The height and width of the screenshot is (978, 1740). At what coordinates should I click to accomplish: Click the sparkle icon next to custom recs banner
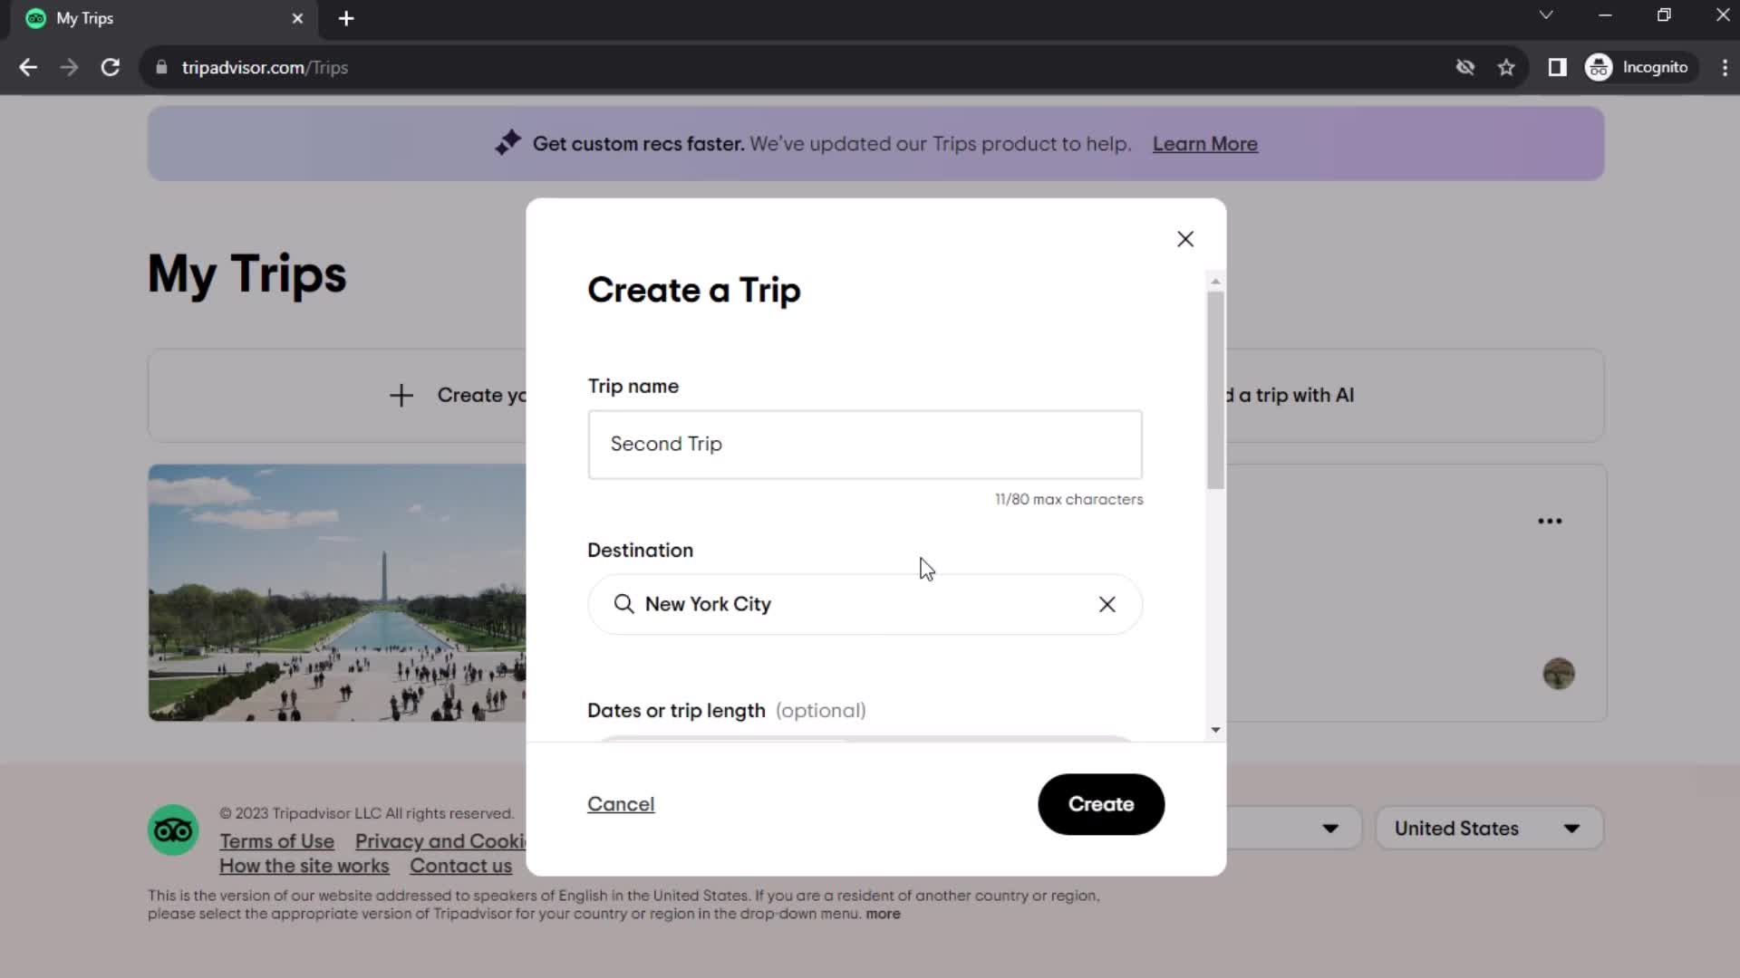[507, 143]
